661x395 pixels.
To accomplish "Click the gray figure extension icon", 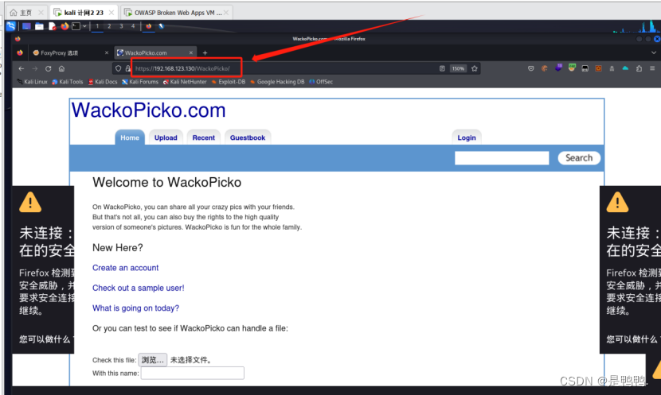I will coord(612,68).
